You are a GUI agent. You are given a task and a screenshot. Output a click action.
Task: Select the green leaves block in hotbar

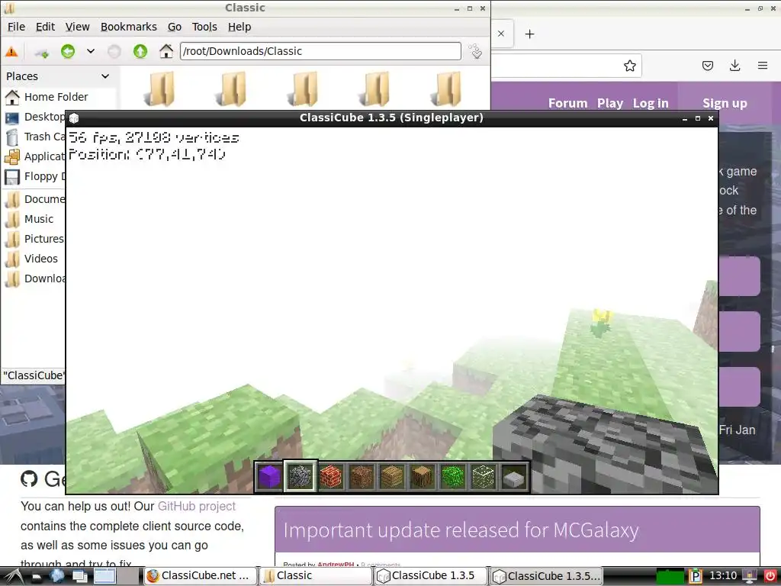[453, 476]
